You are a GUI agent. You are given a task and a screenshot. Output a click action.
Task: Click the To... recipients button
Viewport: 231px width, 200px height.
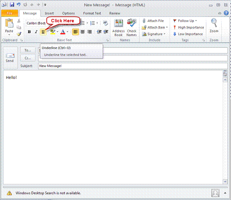pos(28,50)
